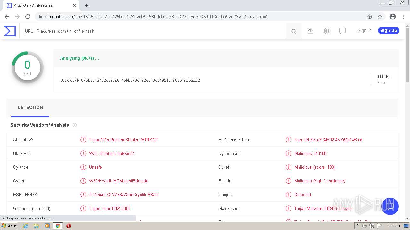Viewport: 410px width, 230px height.
Task: Click the Elastic vendor name
Action: pyautogui.click(x=225, y=181)
